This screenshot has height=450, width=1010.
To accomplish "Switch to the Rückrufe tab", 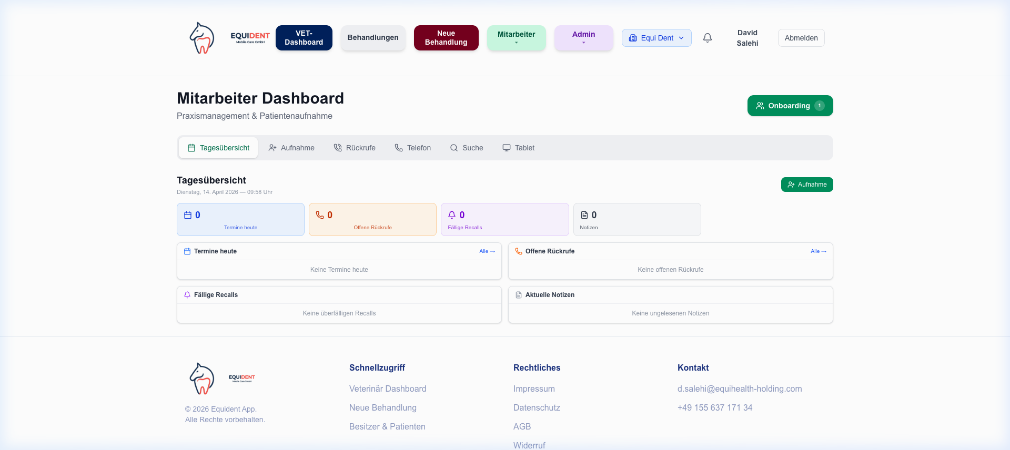I will click(355, 148).
